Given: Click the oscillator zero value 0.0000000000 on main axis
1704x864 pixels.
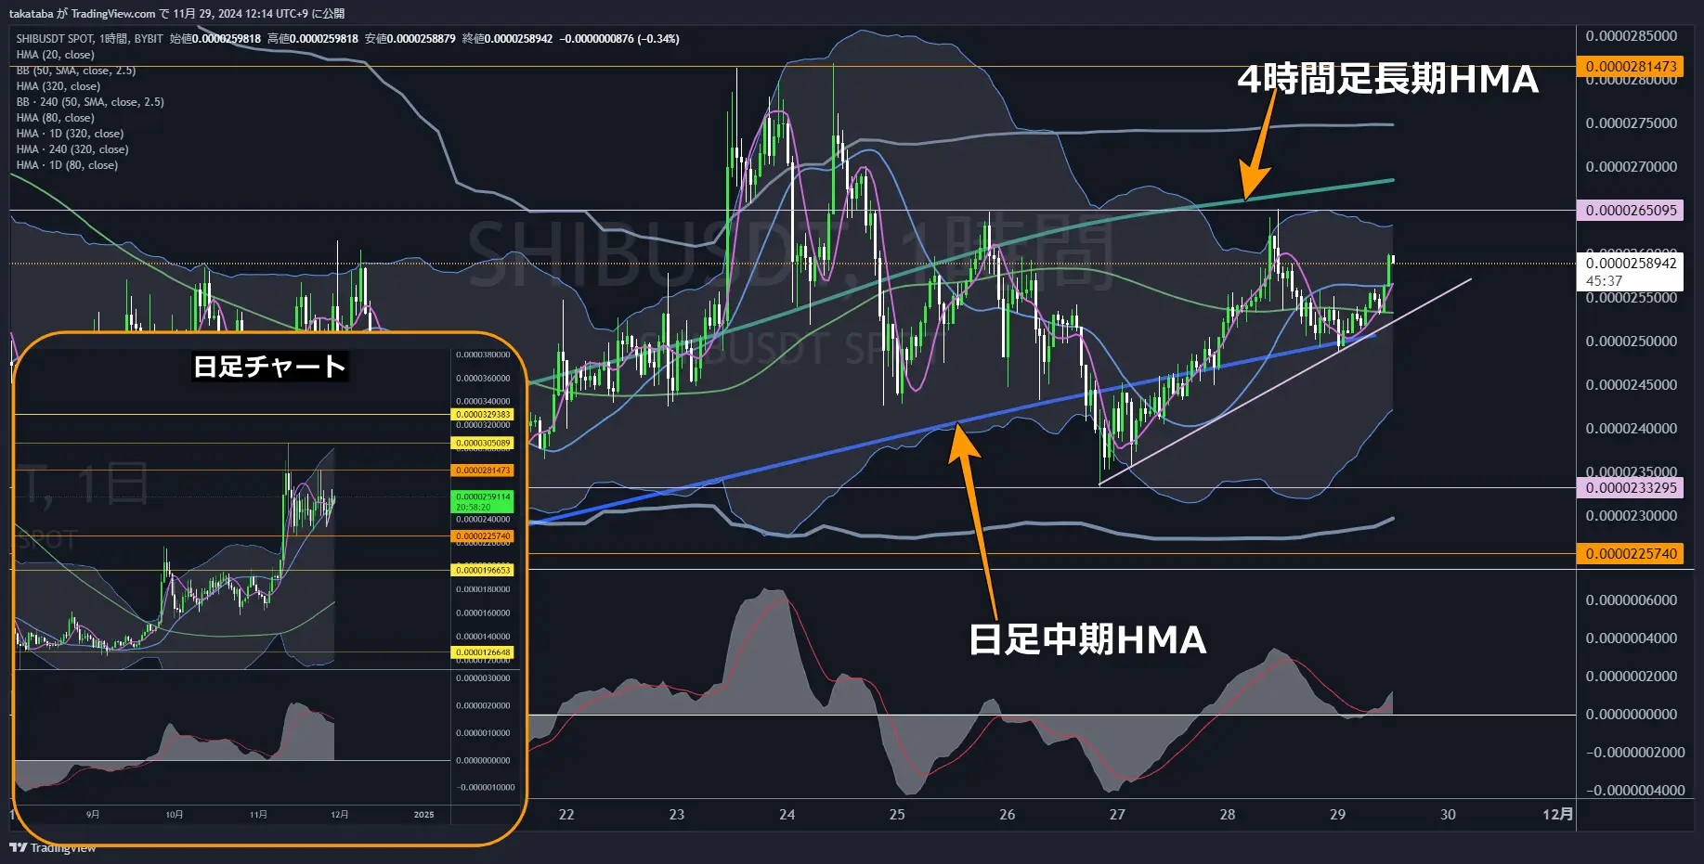Looking at the screenshot, I should point(1631,715).
